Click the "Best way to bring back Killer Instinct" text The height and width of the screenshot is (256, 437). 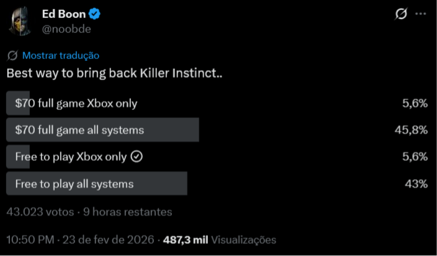pyautogui.click(x=114, y=73)
